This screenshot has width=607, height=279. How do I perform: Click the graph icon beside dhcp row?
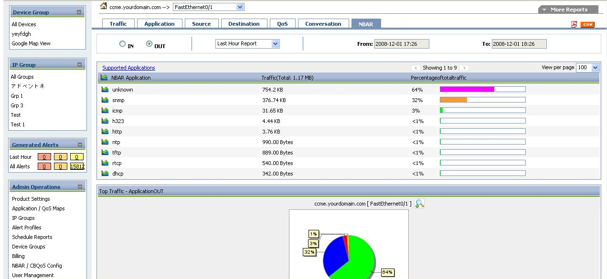pos(105,174)
